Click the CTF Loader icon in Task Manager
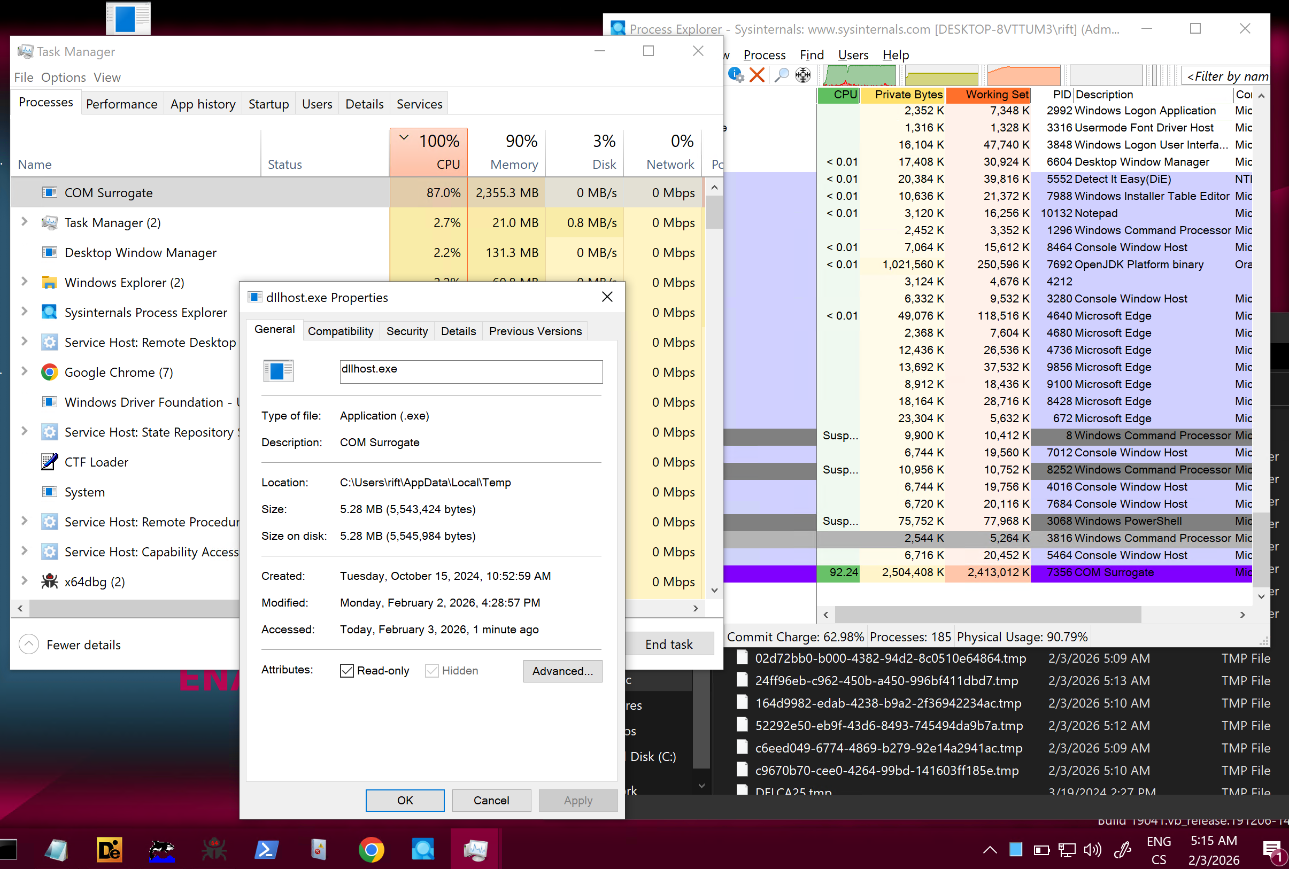This screenshot has width=1289, height=869. [x=49, y=462]
